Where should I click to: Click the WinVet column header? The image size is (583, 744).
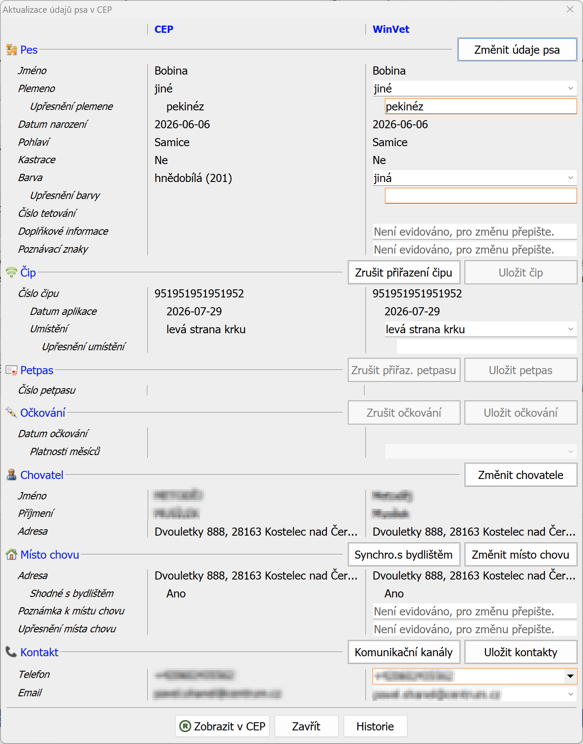tap(391, 29)
